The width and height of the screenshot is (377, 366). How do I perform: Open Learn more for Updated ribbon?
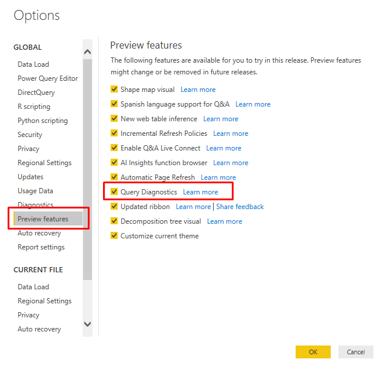[x=193, y=207]
